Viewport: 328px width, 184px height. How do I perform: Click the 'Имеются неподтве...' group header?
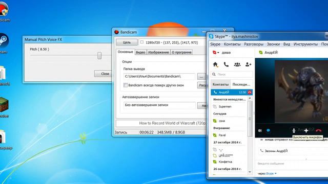pyautogui.click(x=229, y=100)
